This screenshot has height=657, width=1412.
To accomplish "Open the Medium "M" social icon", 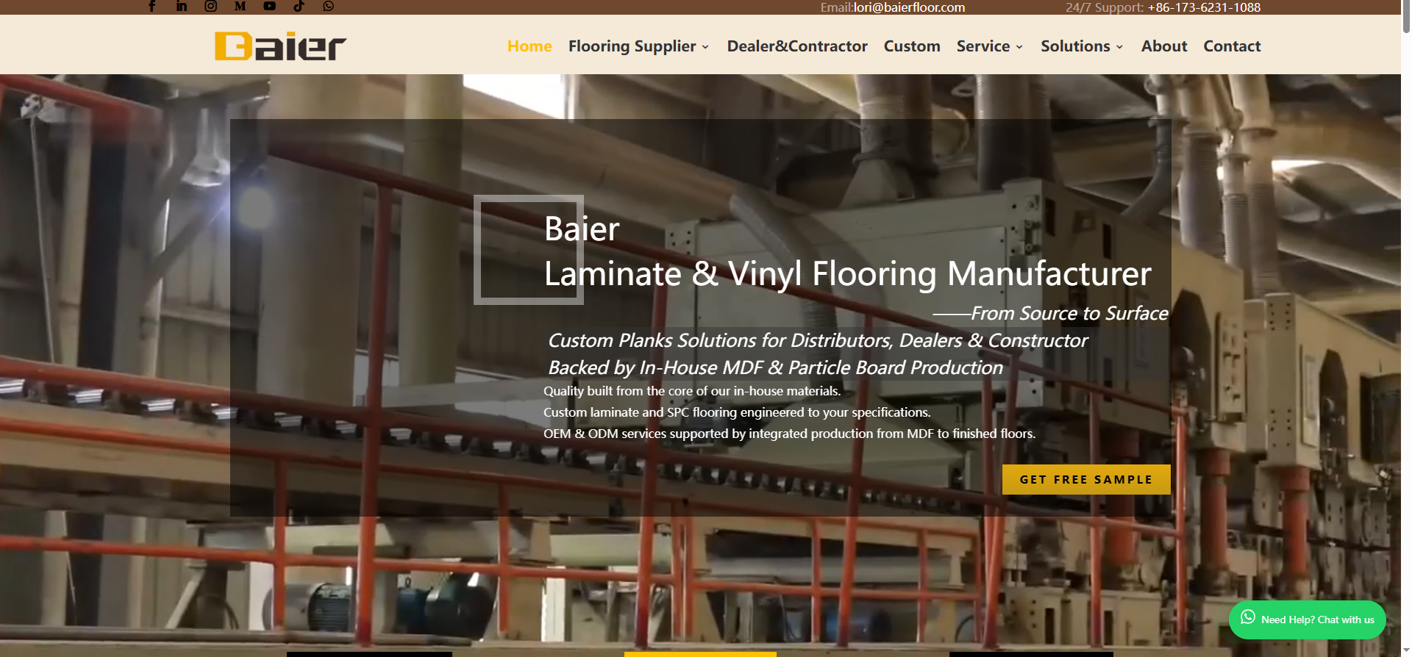I will [x=240, y=6].
